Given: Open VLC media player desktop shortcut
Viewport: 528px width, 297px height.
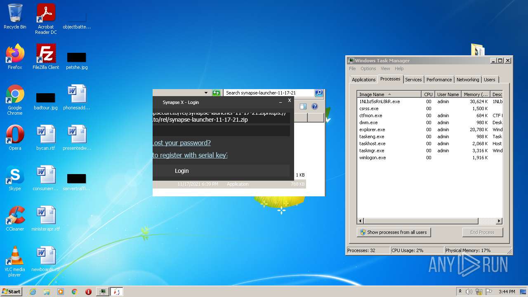Looking at the screenshot, I should pyautogui.click(x=15, y=262).
